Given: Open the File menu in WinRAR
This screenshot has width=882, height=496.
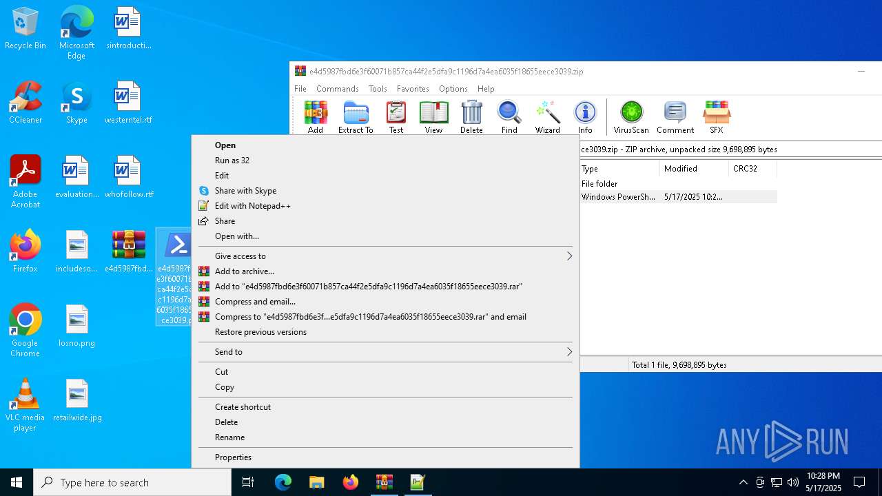Looking at the screenshot, I should pos(300,89).
